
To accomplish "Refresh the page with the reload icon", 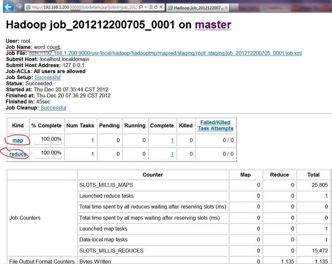I will click(155, 7).
